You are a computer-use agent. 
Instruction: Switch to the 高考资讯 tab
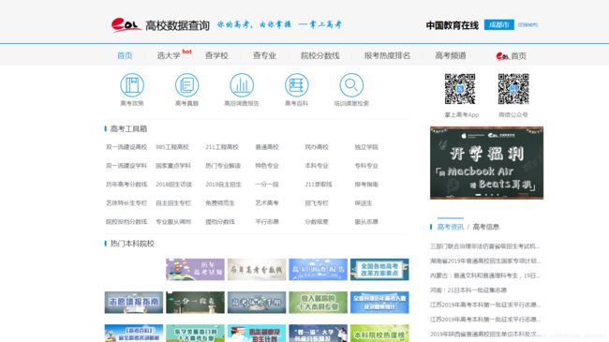click(451, 227)
